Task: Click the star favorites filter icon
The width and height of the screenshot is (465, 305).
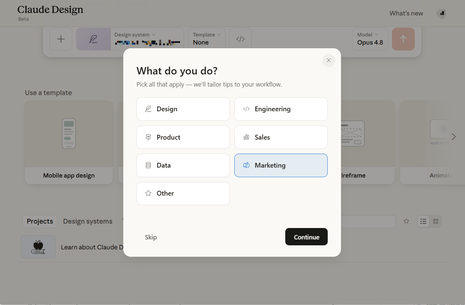Action: click(x=406, y=221)
